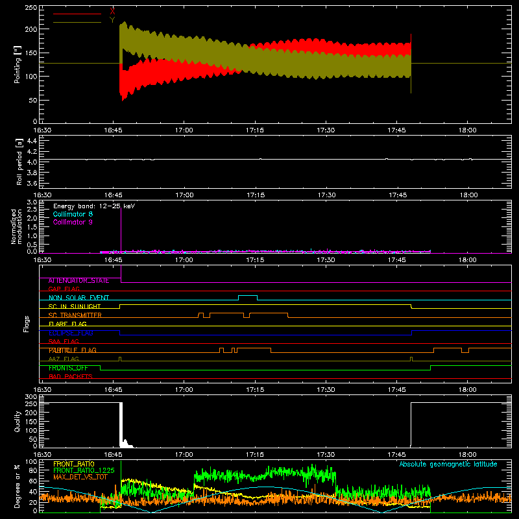This screenshot has height=519, width=519.
Task: Click the 17:15 tick under pointing plot
Action: click(x=255, y=130)
